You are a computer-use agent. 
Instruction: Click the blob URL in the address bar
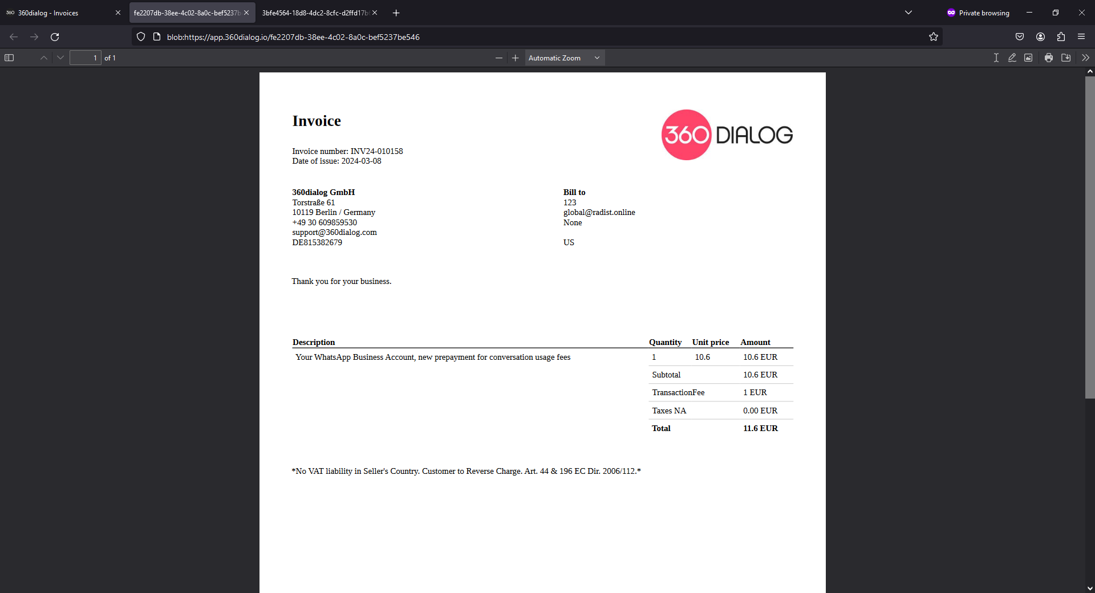(293, 37)
